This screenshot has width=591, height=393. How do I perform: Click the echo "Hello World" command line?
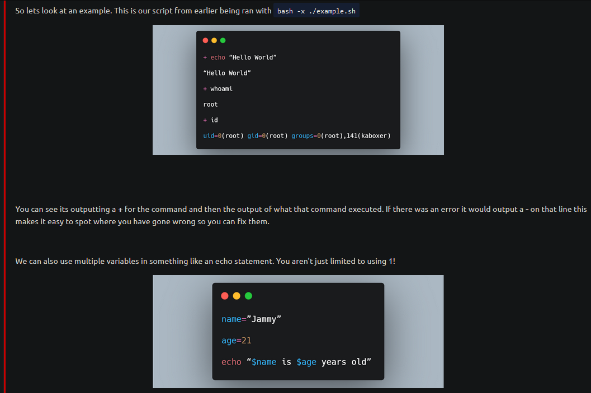click(x=240, y=57)
